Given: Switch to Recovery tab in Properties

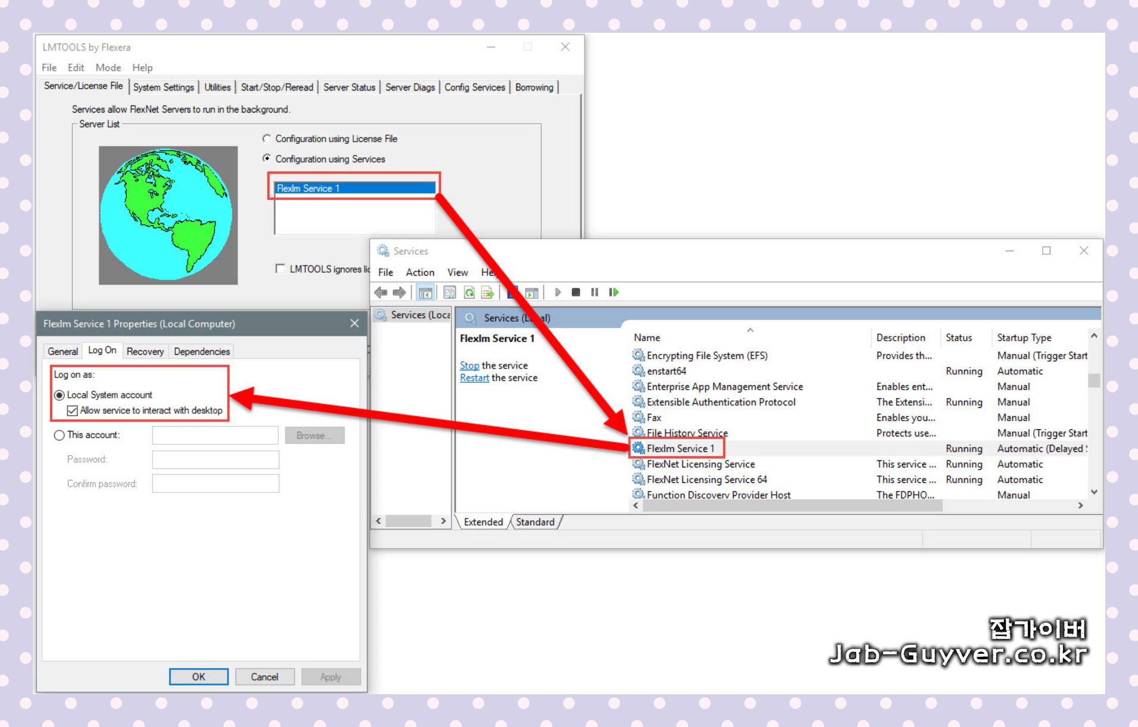Looking at the screenshot, I should tap(145, 352).
